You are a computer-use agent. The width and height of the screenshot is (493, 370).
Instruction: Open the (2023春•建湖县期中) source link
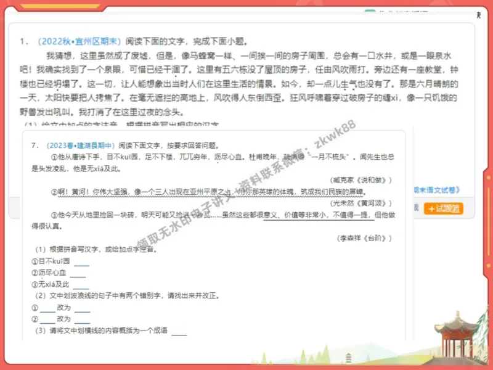pos(80,146)
